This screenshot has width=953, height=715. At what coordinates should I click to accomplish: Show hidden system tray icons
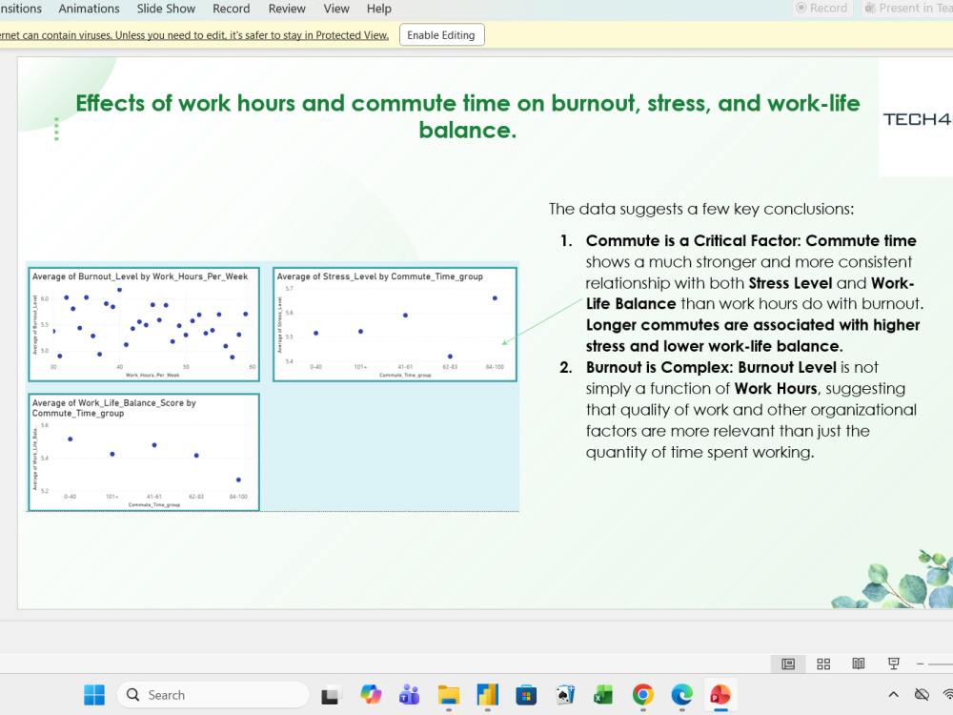pyautogui.click(x=893, y=694)
